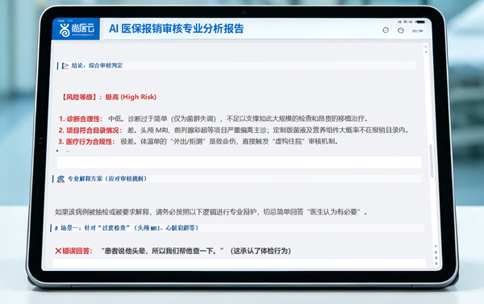484x304 pixels.
Task: Click the note （这承认了体检行为）
Action: (x=261, y=251)
